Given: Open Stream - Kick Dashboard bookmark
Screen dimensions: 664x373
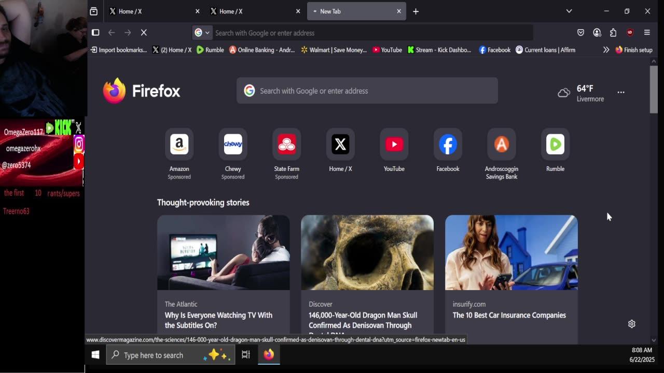Looking at the screenshot, I should pos(439,50).
